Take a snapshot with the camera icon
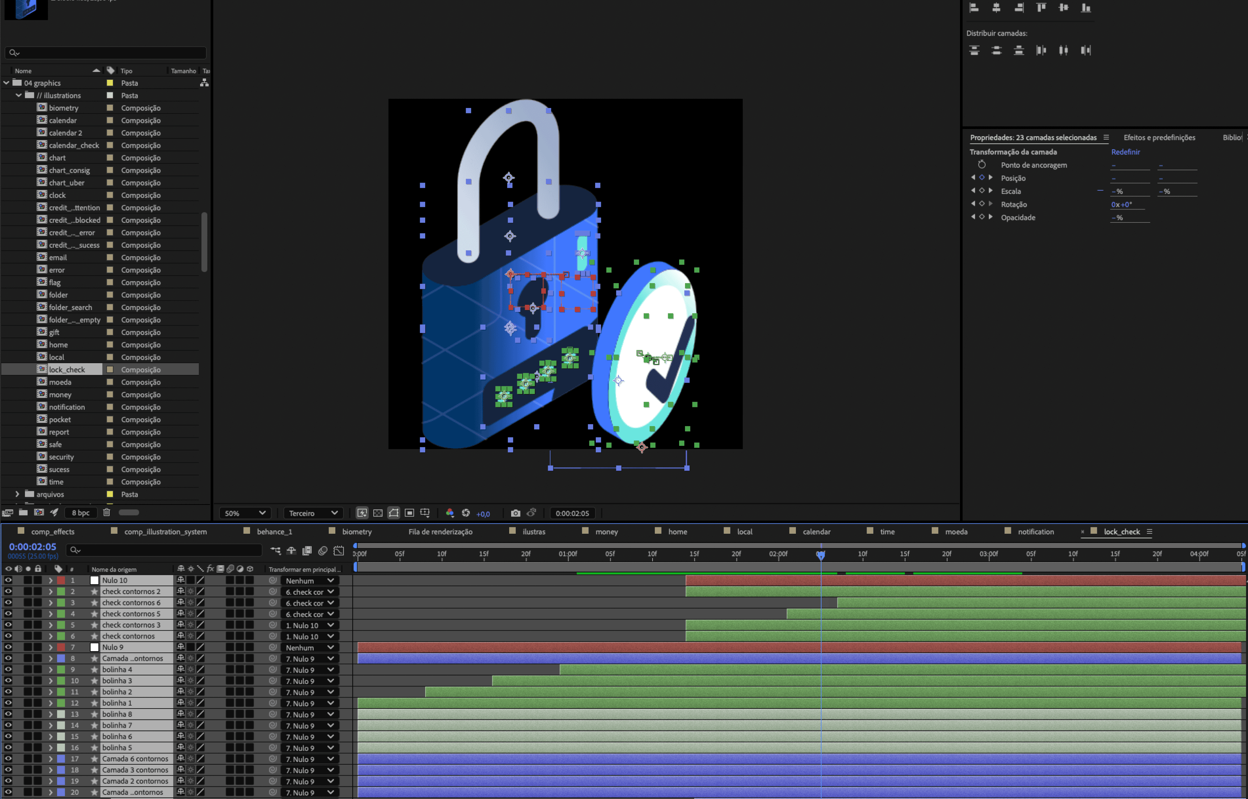Image resolution: width=1248 pixels, height=799 pixels. coord(515,513)
